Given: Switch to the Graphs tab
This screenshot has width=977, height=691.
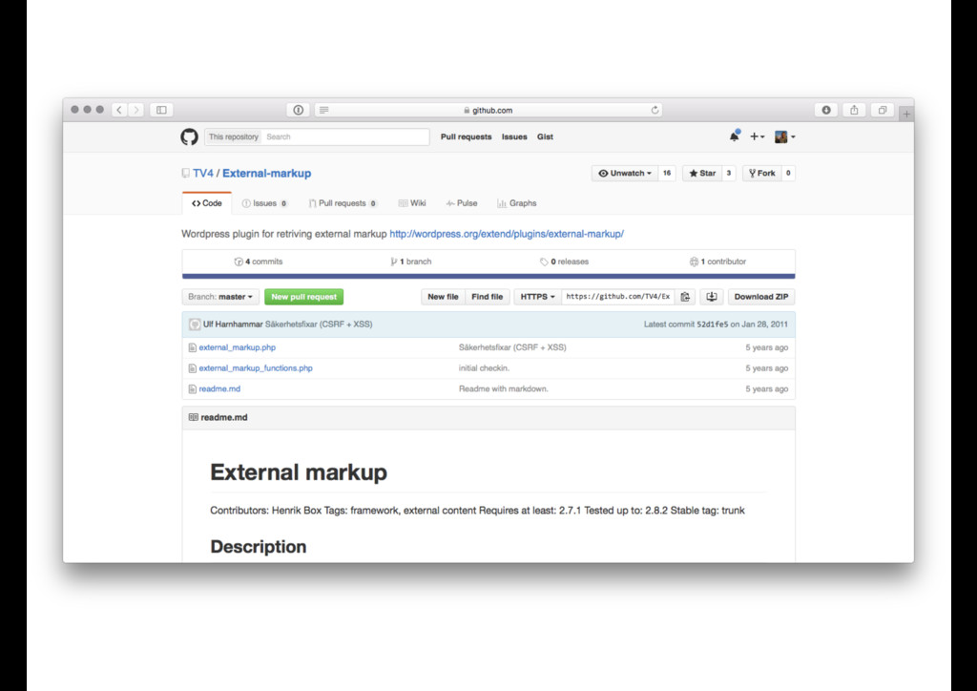Looking at the screenshot, I should [516, 203].
